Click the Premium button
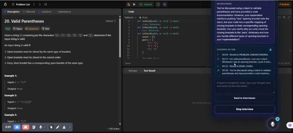 [284, 4]
